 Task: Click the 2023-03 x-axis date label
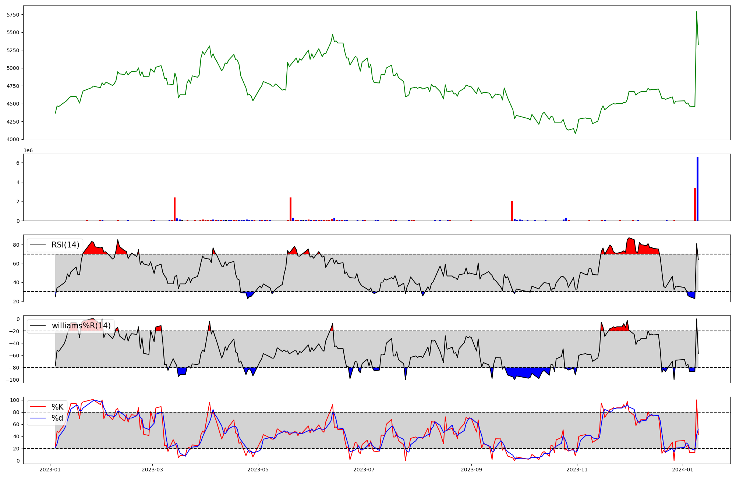[x=152, y=470]
